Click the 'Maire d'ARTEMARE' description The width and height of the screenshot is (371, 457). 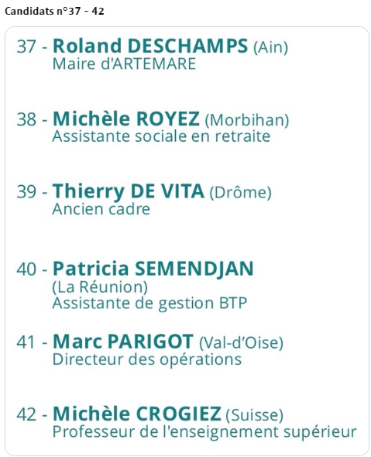pyautogui.click(x=124, y=64)
